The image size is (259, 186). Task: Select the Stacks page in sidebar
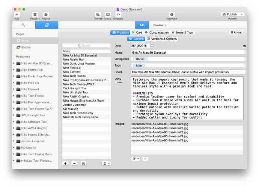(35, 47)
